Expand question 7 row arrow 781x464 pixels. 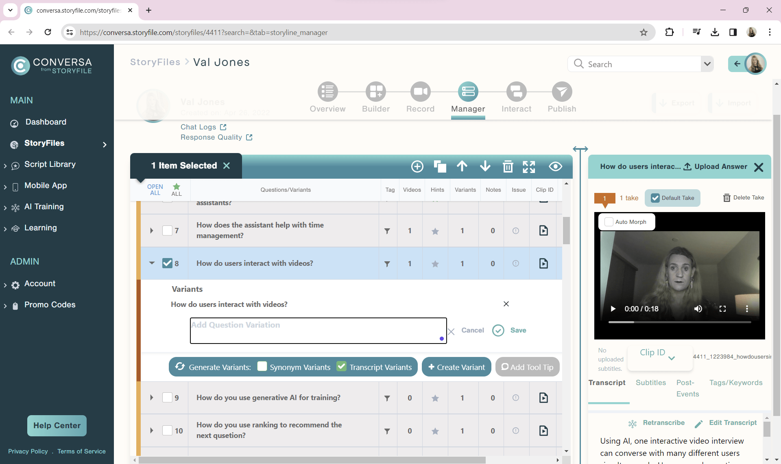(x=152, y=230)
